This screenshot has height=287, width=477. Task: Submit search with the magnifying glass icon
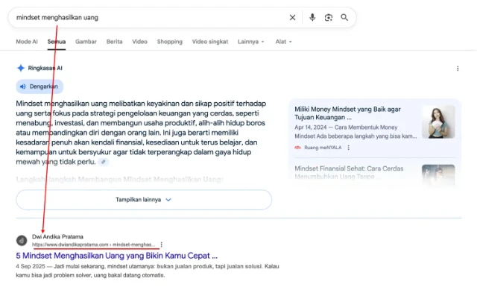tap(344, 18)
